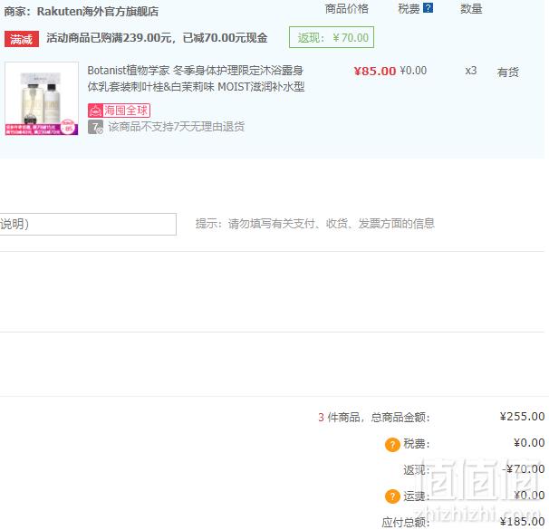Click the -¥70.00 cashback deduction value
This screenshot has width=549, height=530.
[x=524, y=468]
